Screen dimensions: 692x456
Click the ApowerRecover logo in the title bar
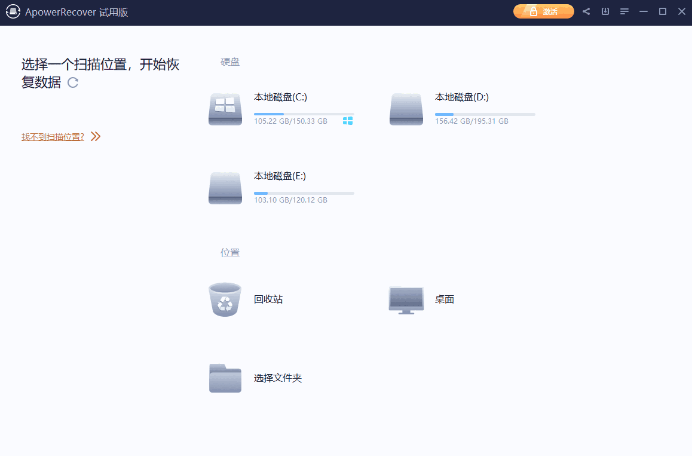click(x=13, y=11)
